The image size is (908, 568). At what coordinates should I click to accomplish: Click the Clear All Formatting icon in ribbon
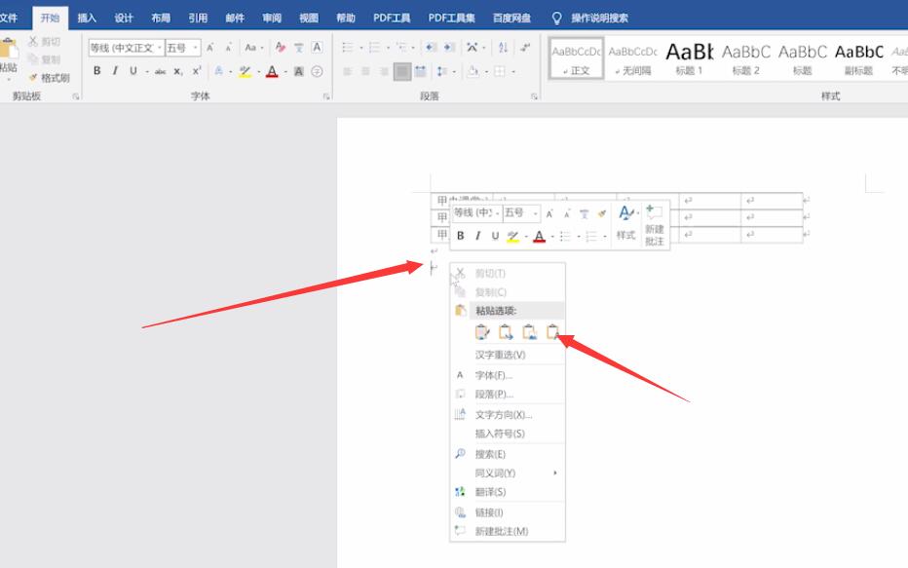click(x=281, y=48)
